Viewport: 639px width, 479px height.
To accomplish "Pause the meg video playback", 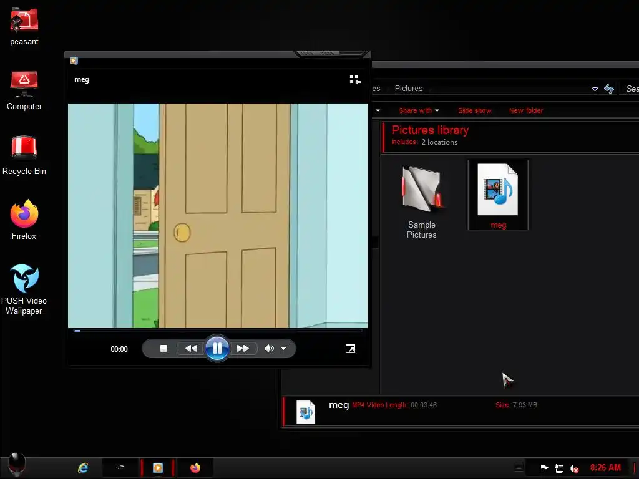I will coord(217,348).
